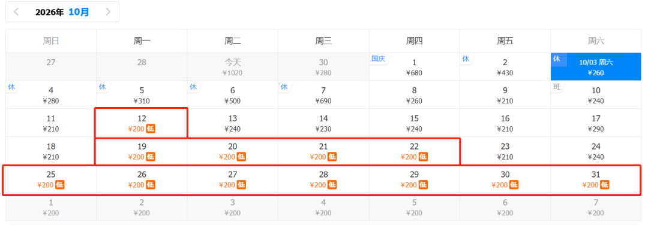The height and width of the screenshot is (226, 648).
Task: Select October 18 priced ¥210
Action: [51, 151]
